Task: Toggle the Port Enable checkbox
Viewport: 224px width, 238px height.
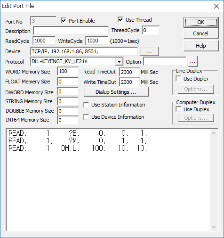Action: click(64, 21)
